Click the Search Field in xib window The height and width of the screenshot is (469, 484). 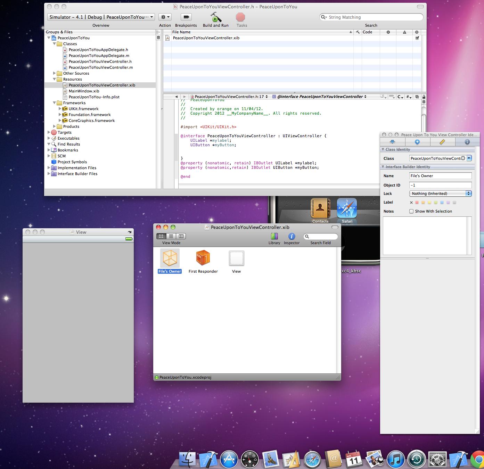320,237
